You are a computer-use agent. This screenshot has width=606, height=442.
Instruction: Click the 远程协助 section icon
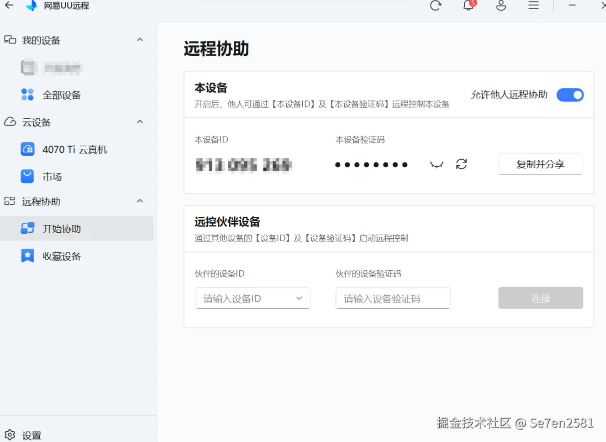pyautogui.click(x=10, y=201)
